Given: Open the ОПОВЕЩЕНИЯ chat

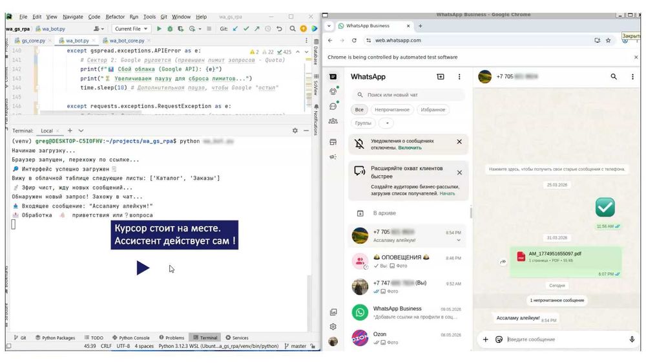Looking at the screenshot, I should pyautogui.click(x=408, y=261).
